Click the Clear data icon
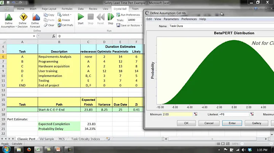 46,25
